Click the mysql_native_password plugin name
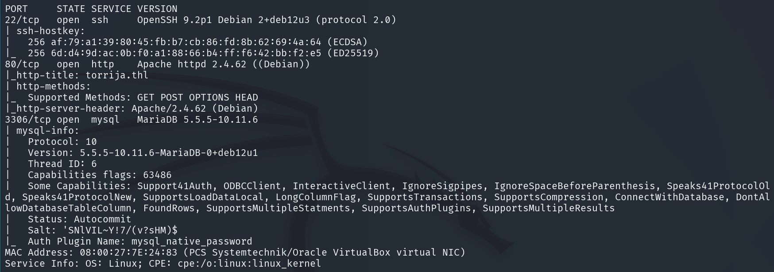Image resolution: width=774 pixels, height=272 pixels. click(192, 241)
